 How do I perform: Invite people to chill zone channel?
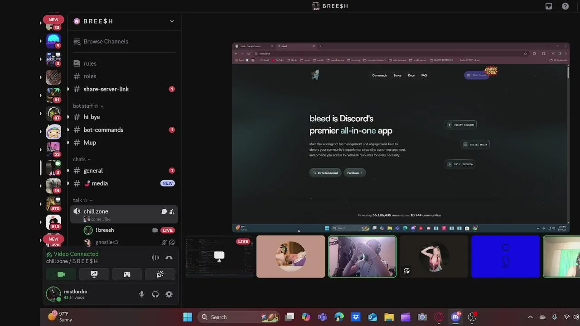172,211
